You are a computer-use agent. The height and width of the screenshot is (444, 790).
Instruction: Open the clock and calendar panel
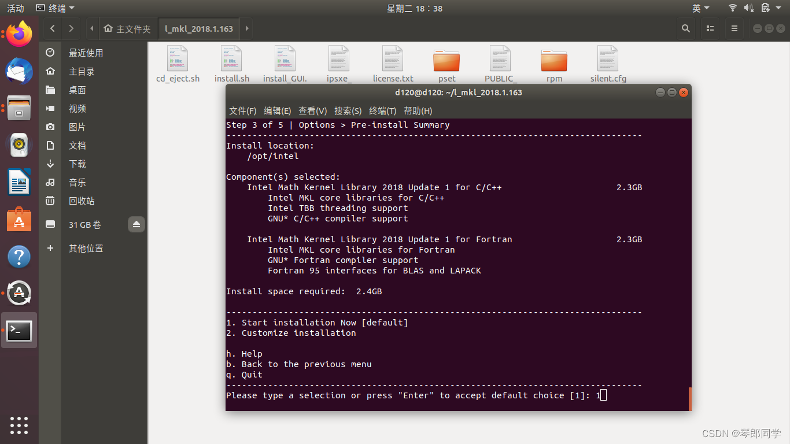click(x=415, y=8)
